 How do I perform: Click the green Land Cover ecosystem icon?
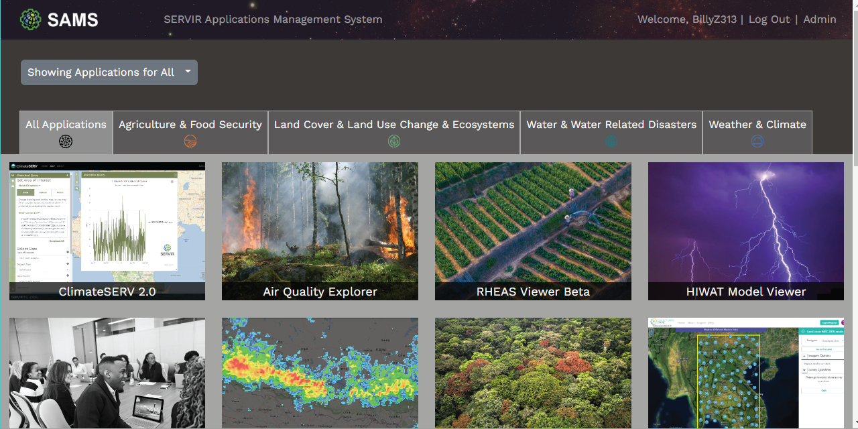point(394,141)
